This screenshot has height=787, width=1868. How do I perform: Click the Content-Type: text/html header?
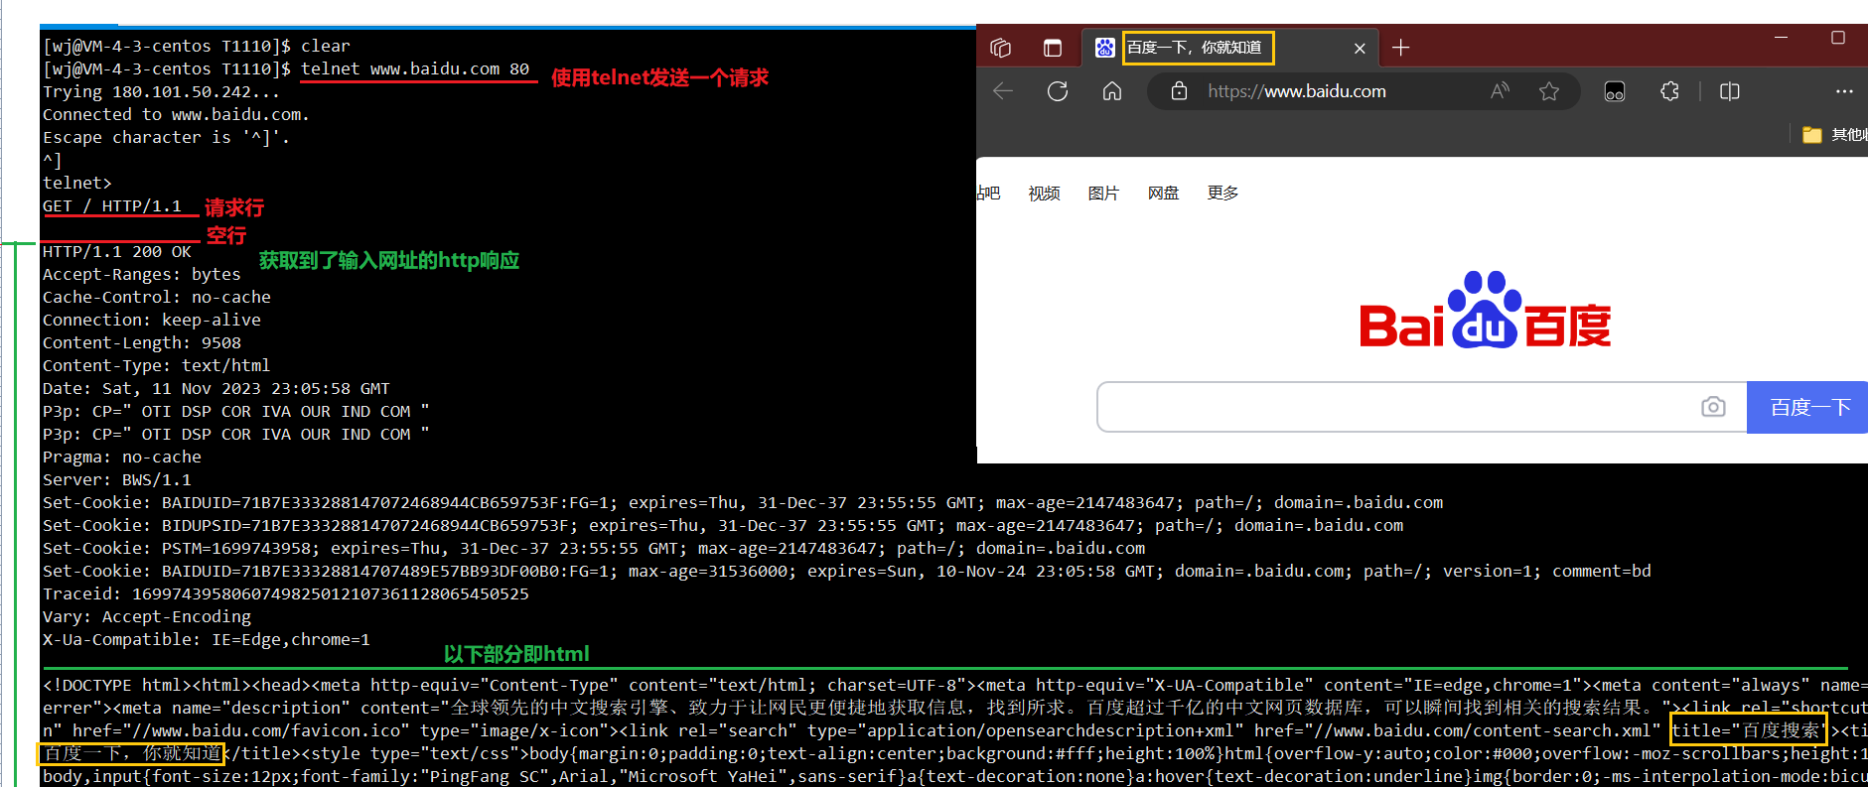(x=157, y=365)
